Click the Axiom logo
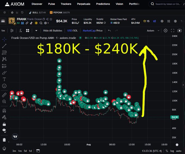The height and width of the screenshot is (154, 185). point(14,4)
